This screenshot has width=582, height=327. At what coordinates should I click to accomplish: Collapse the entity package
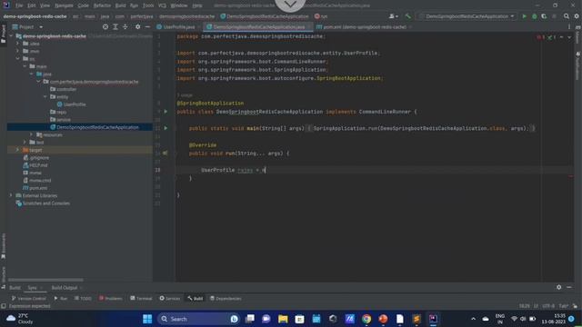pos(45,97)
